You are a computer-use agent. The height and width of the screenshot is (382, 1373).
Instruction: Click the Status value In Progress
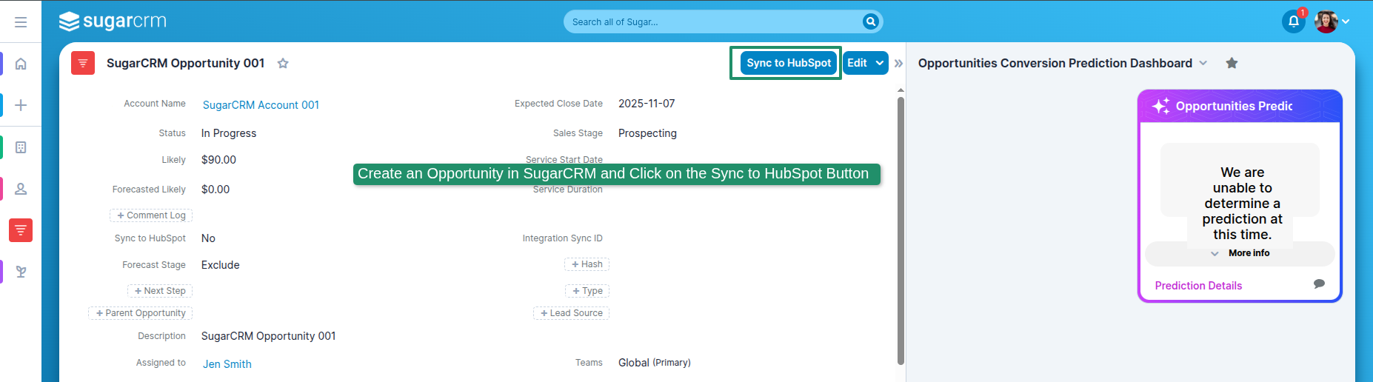pos(229,133)
